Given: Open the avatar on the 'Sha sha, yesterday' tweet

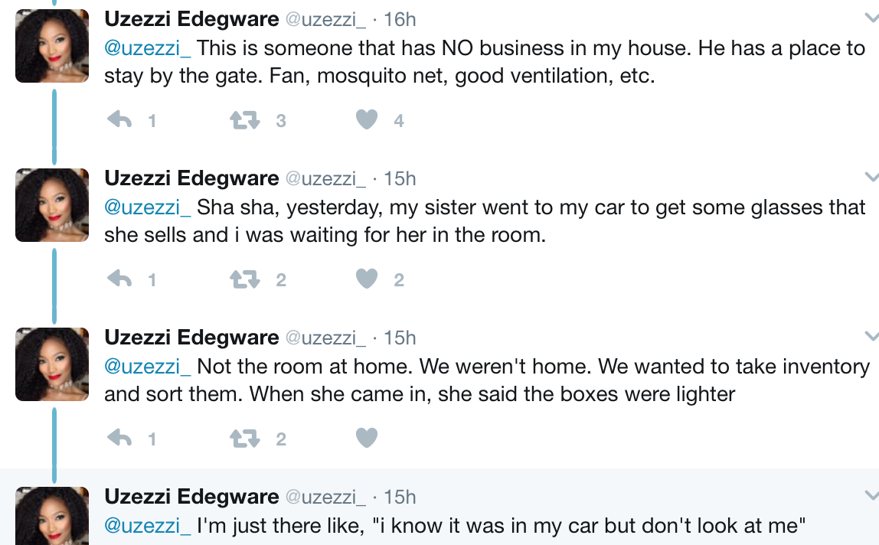Looking at the screenshot, I should [52, 205].
